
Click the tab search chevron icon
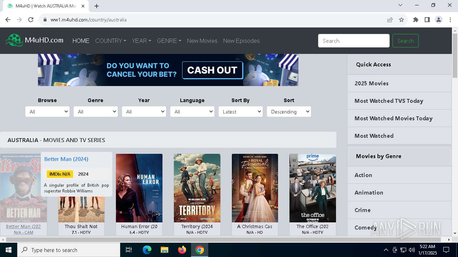[400, 5]
